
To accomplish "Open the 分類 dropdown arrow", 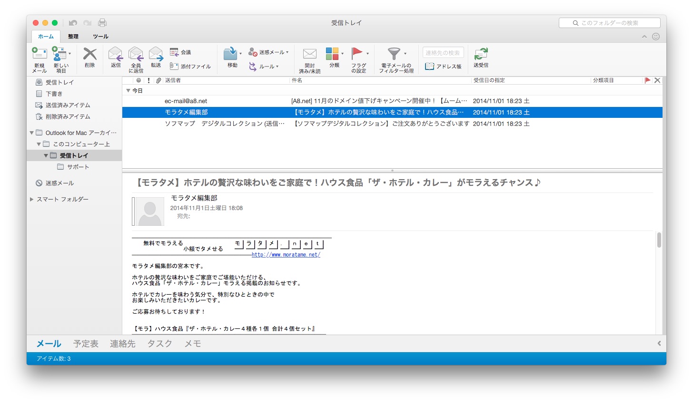I will 342,54.
